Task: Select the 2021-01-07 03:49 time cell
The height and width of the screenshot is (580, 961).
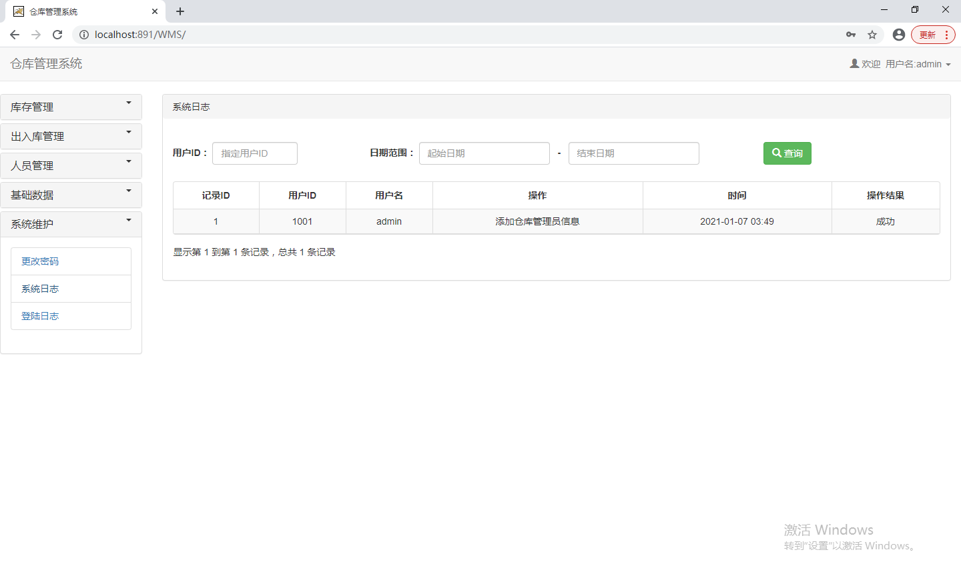Action: [x=737, y=221]
